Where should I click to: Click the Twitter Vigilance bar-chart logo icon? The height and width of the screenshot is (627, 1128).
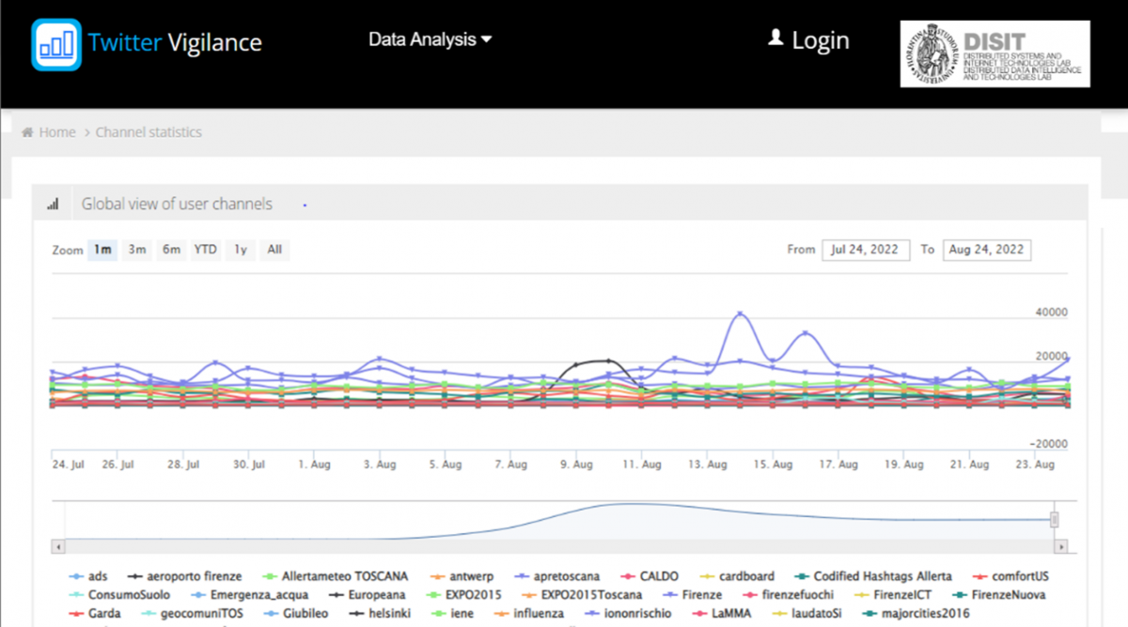coord(56,43)
